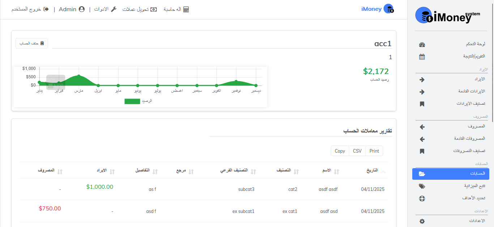
Task: Select the budget tracking tags icon
Action: click(x=422, y=186)
